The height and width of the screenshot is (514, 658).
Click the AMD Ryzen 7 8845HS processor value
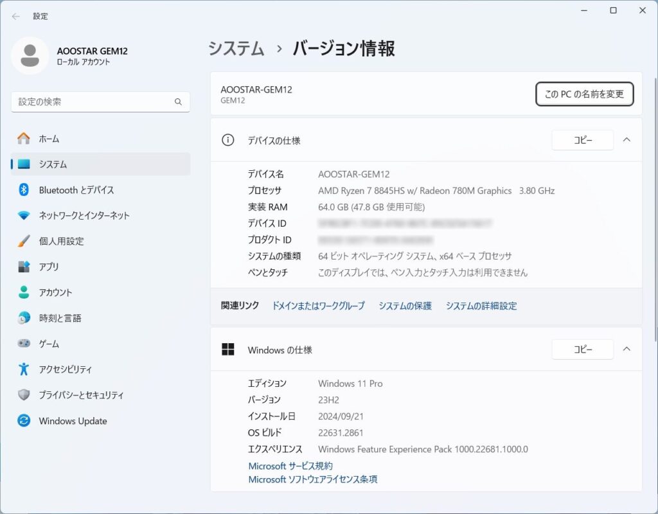coord(436,191)
